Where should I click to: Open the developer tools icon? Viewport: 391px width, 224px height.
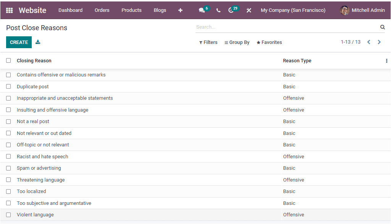pos(249,10)
